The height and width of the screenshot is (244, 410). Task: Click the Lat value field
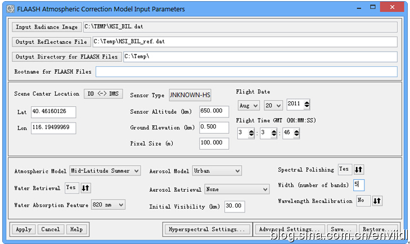tap(53, 112)
